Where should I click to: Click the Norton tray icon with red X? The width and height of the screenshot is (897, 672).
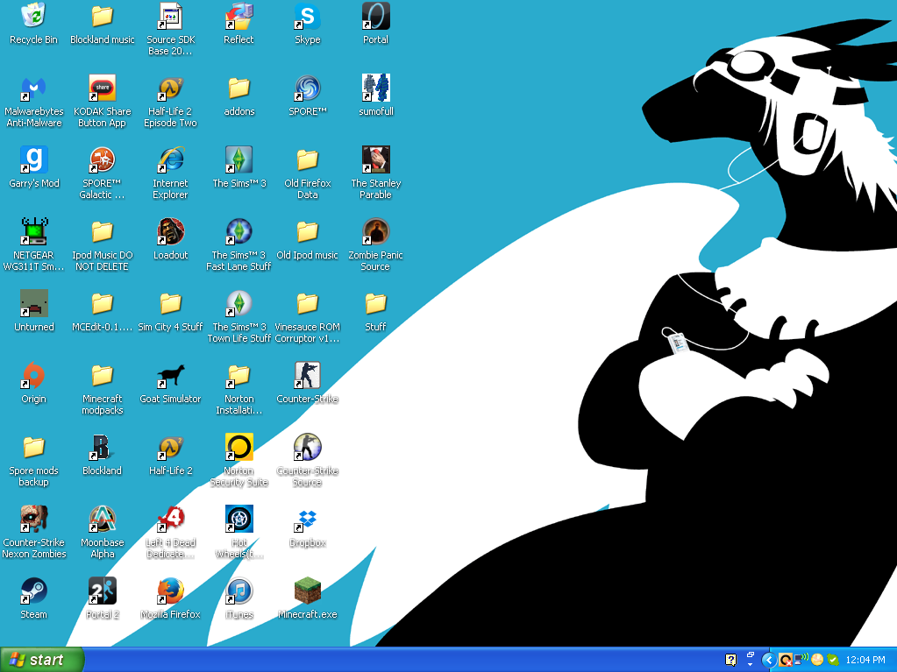point(786,660)
